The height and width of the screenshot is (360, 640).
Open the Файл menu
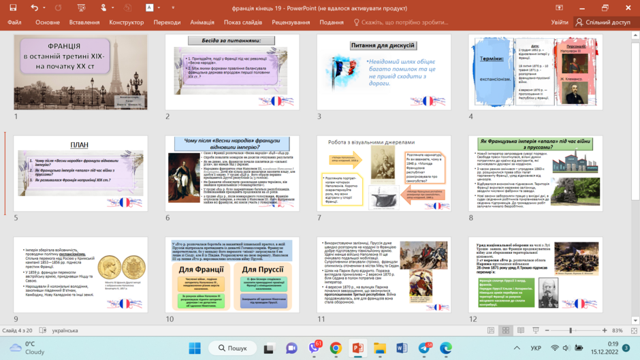[x=14, y=22]
